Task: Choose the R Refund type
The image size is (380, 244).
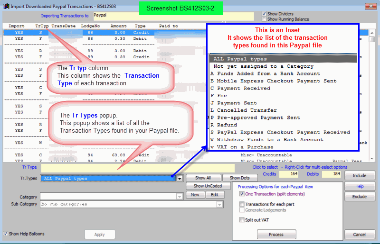Action: [x=283, y=125]
